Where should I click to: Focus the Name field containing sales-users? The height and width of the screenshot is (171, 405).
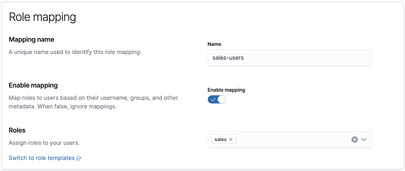click(x=290, y=58)
